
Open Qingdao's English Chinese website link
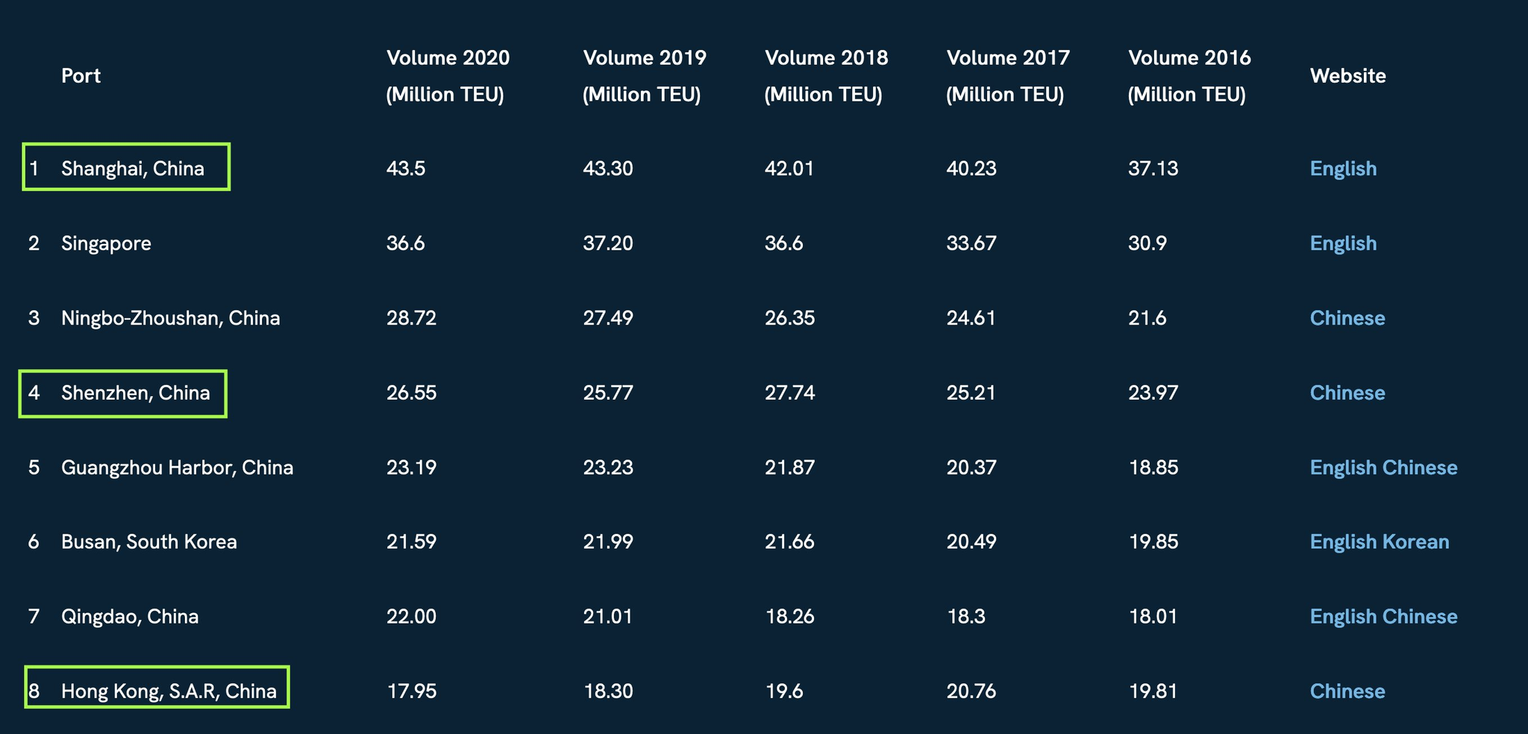pyautogui.click(x=1383, y=616)
